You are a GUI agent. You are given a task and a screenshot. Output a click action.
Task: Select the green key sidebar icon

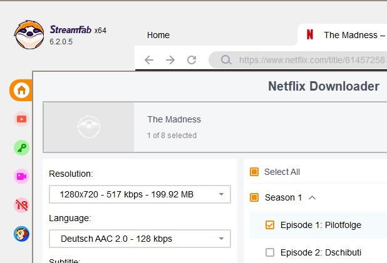(21, 147)
